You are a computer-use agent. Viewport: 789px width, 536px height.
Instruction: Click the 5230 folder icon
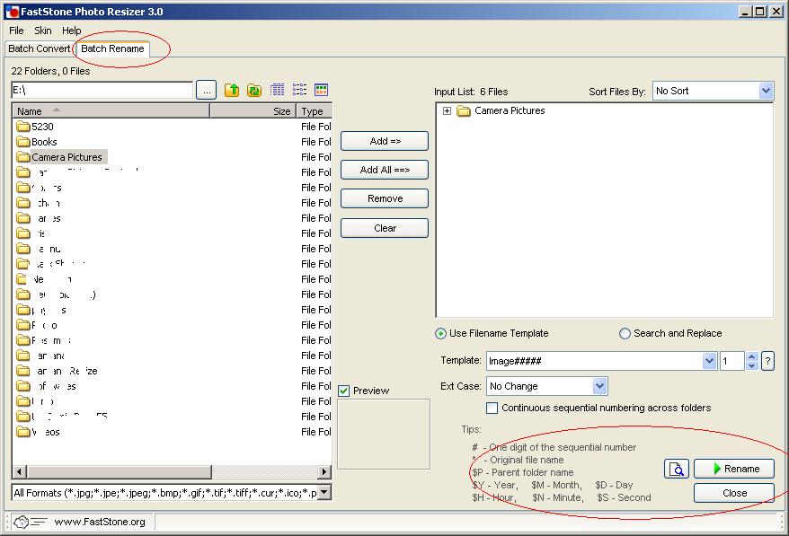[23, 127]
